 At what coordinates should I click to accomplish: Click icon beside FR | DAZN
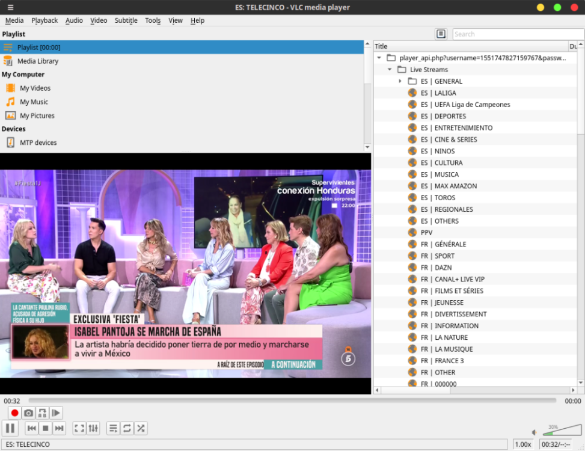(412, 268)
